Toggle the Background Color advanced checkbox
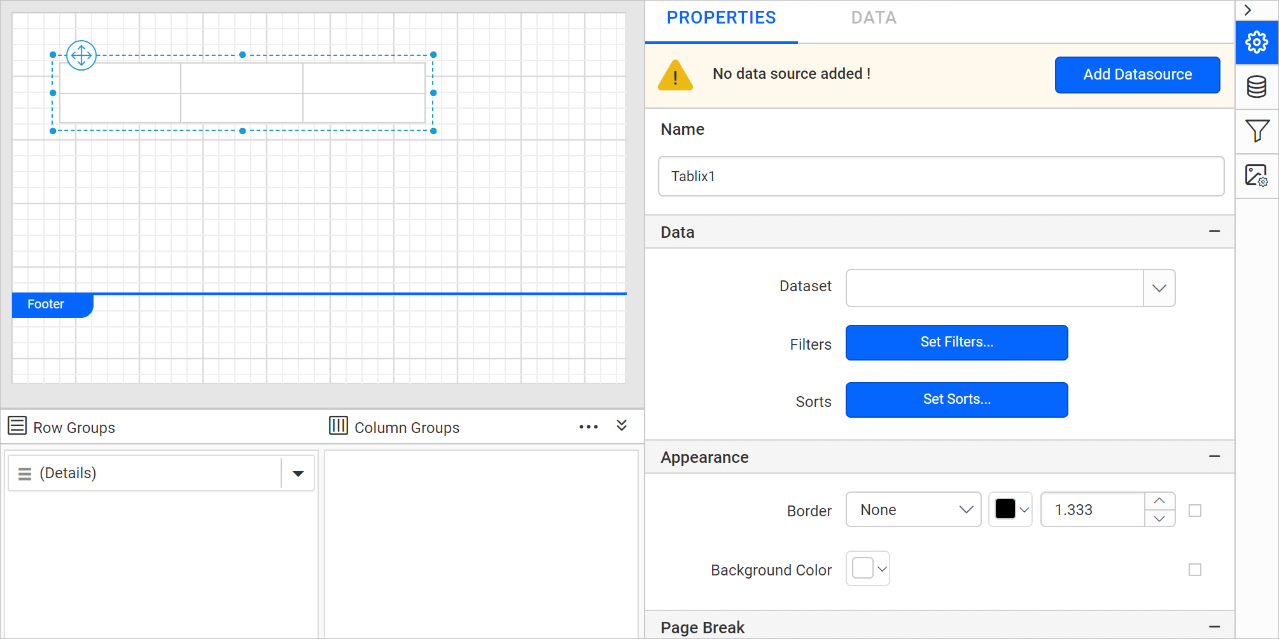 click(1195, 570)
